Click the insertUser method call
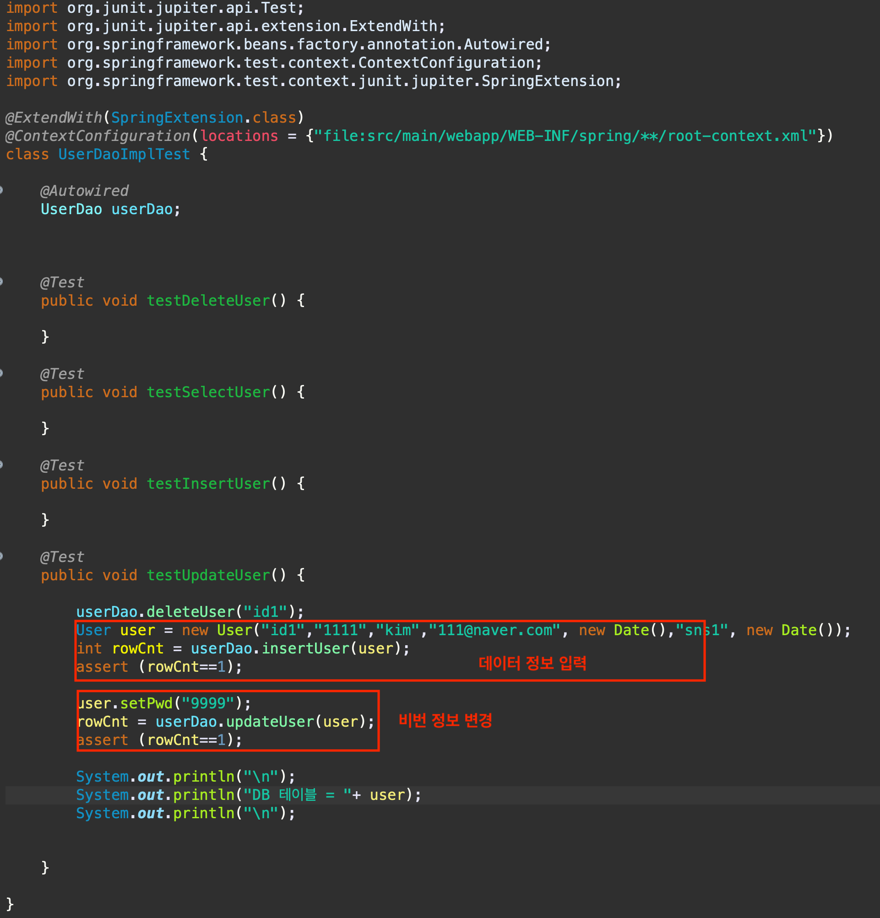The height and width of the screenshot is (918, 880). (x=305, y=648)
